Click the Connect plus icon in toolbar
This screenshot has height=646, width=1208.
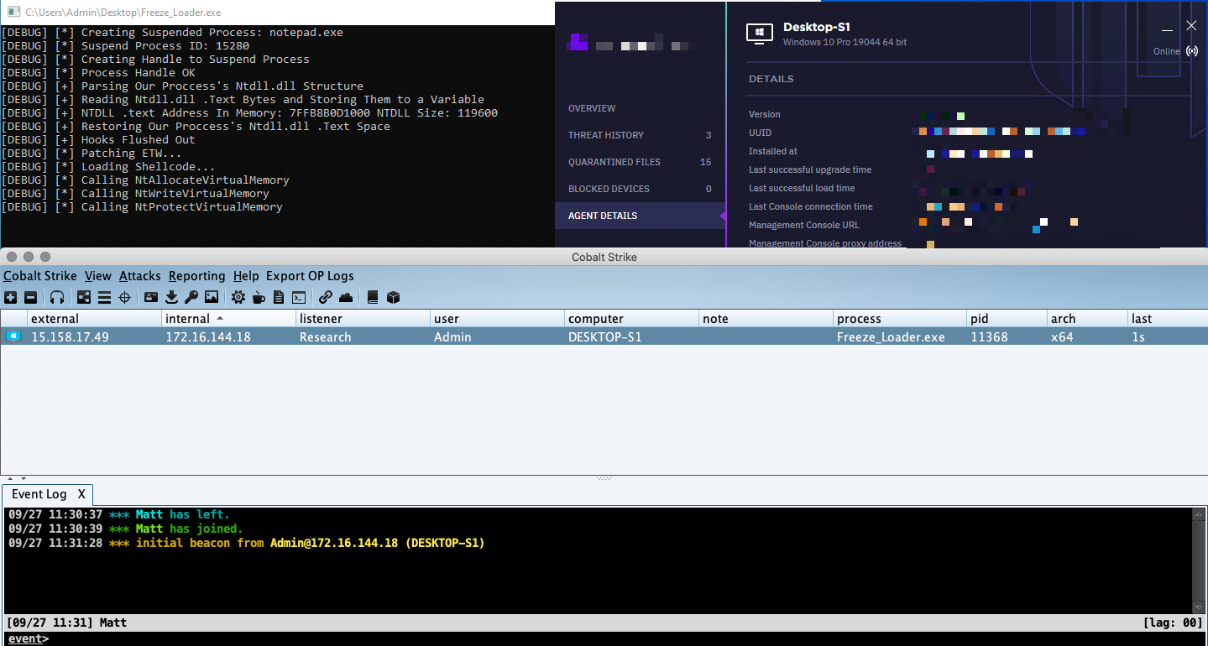click(x=10, y=297)
